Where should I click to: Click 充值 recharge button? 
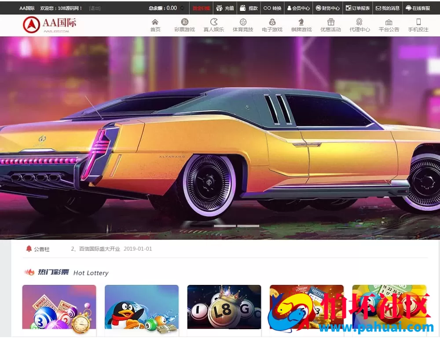coord(225,8)
